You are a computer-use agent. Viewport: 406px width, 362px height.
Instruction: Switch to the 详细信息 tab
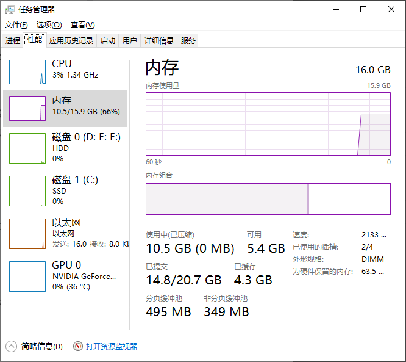[x=158, y=41]
